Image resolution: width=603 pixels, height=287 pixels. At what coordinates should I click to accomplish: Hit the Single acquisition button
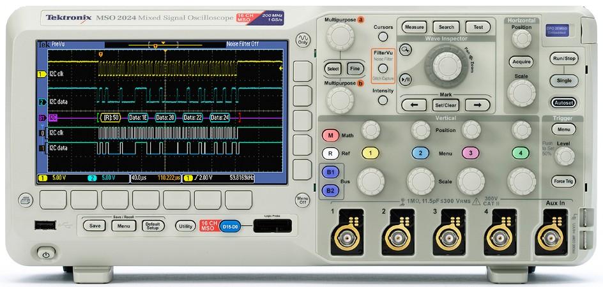coord(564,81)
